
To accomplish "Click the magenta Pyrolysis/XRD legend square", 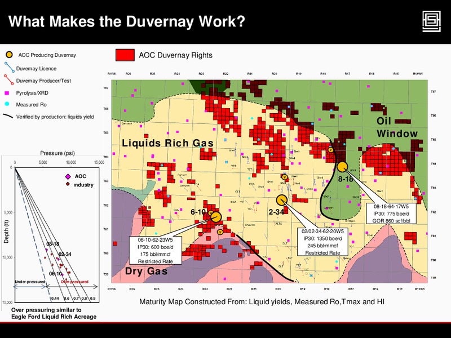I will [x=7, y=93].
